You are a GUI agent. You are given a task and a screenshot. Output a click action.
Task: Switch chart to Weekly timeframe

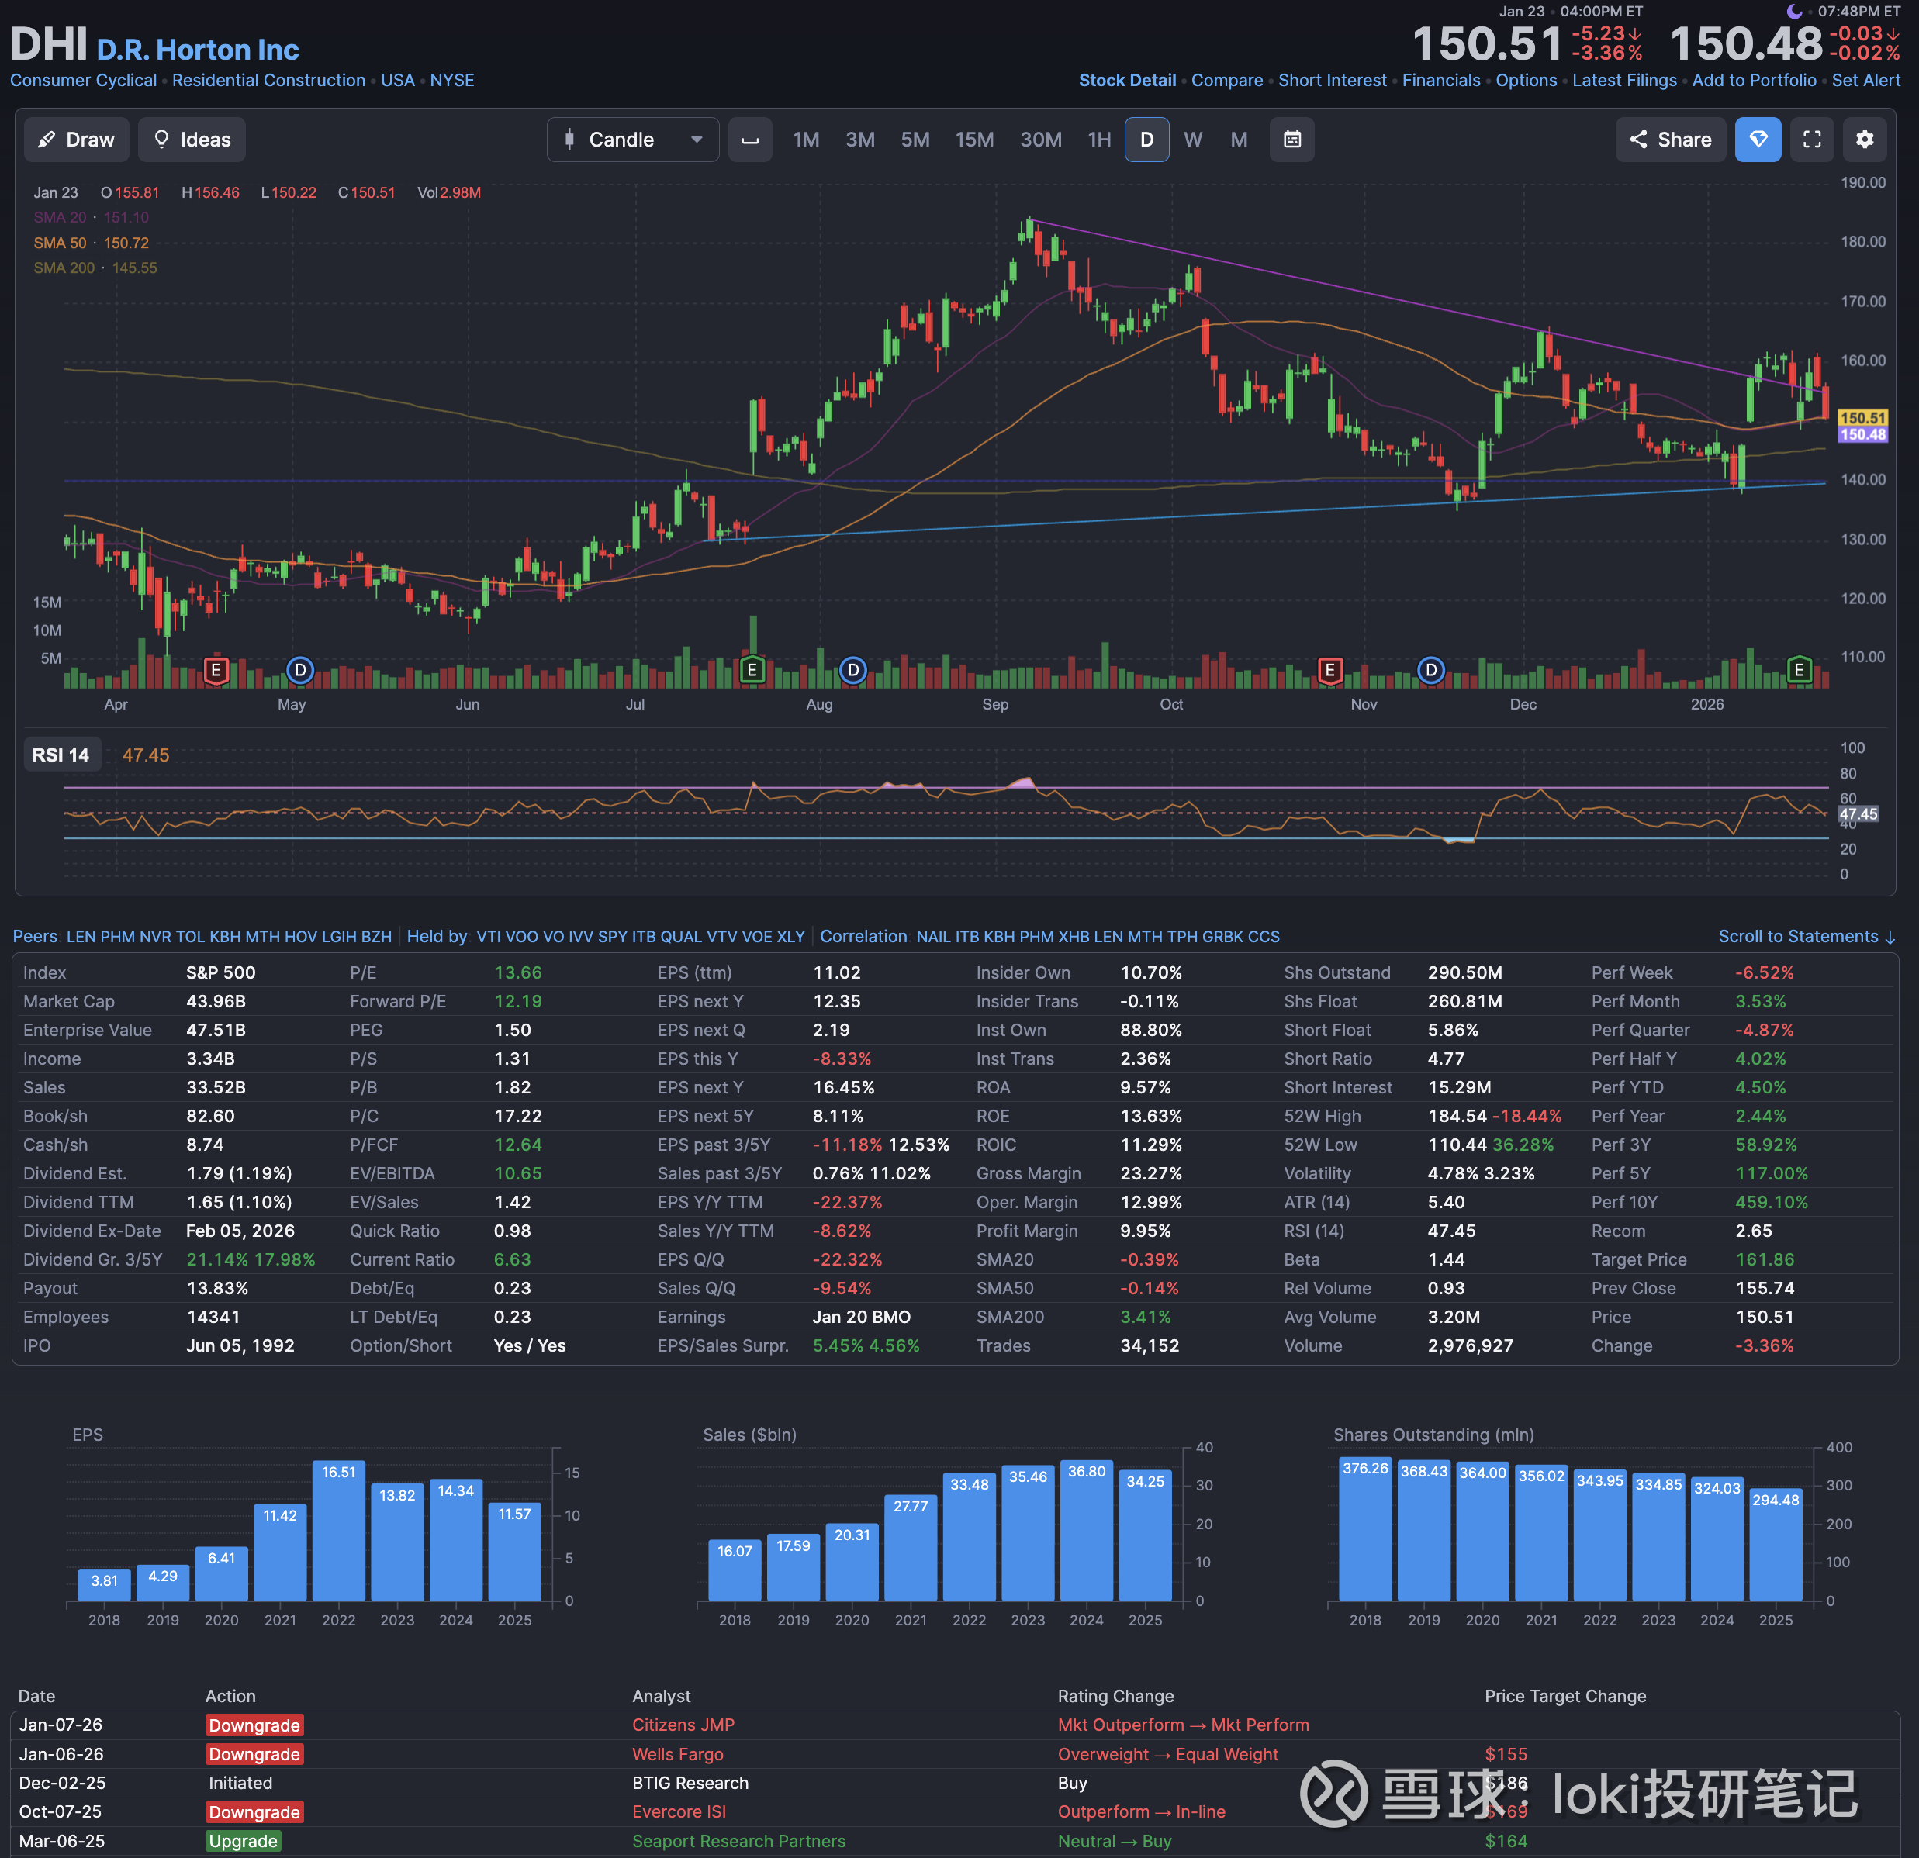tap(1192, 140)
